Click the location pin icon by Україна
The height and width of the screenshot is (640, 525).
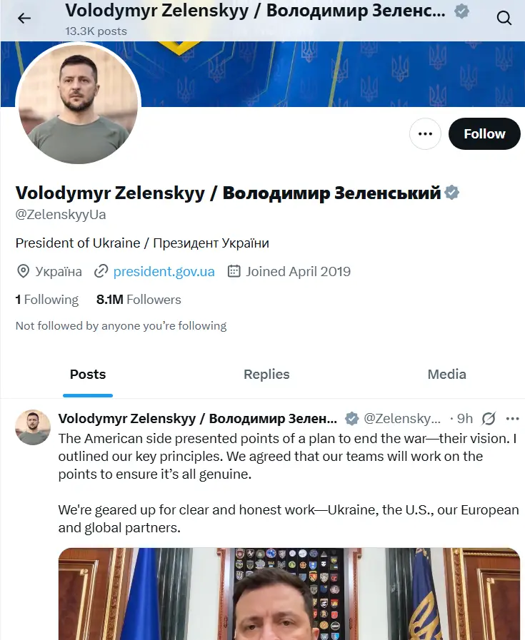click(x=23, y=271)
